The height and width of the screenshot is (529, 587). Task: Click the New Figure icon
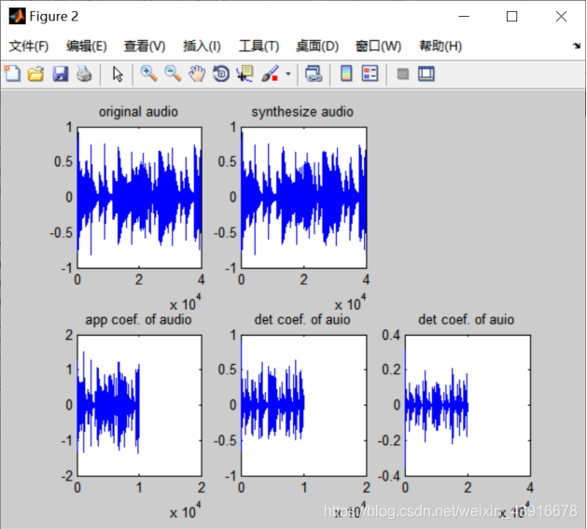12,74
